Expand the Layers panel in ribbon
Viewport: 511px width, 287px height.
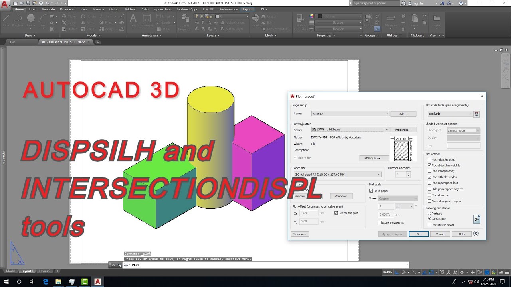point(213,35)
